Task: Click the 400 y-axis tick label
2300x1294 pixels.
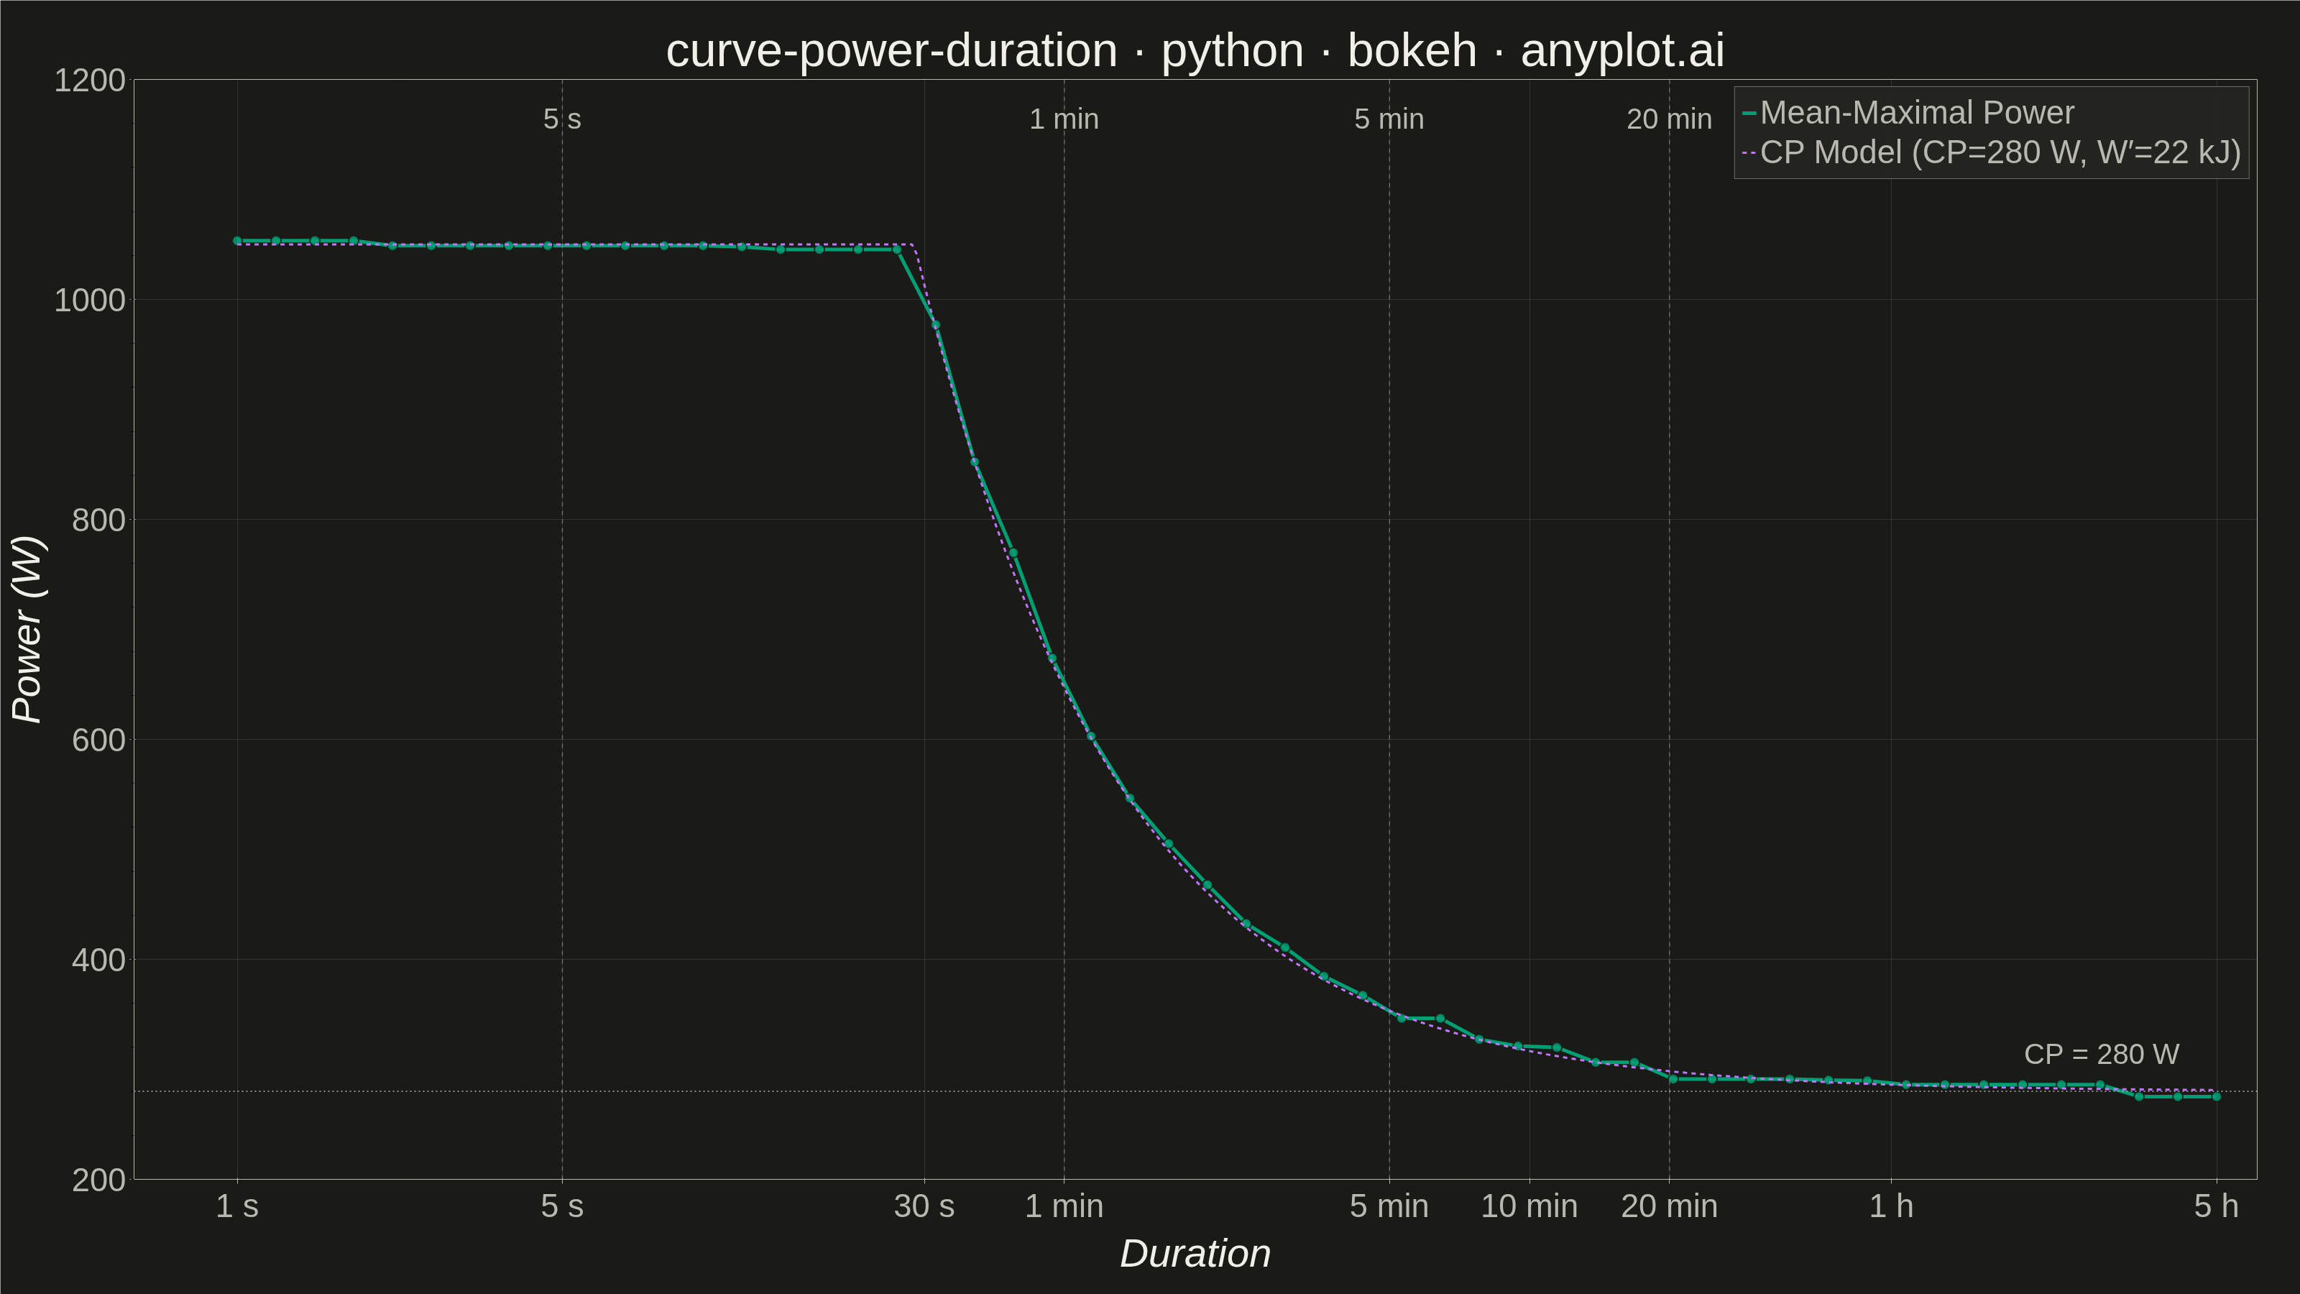Action: click(98, 960)
